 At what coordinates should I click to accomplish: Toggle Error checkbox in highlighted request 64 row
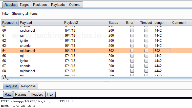[132, 51]
